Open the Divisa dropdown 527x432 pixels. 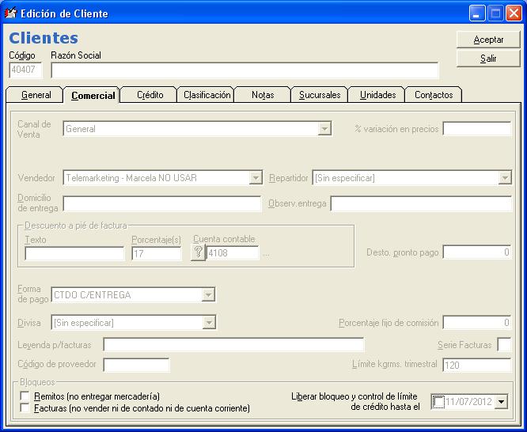coord(208,322)
